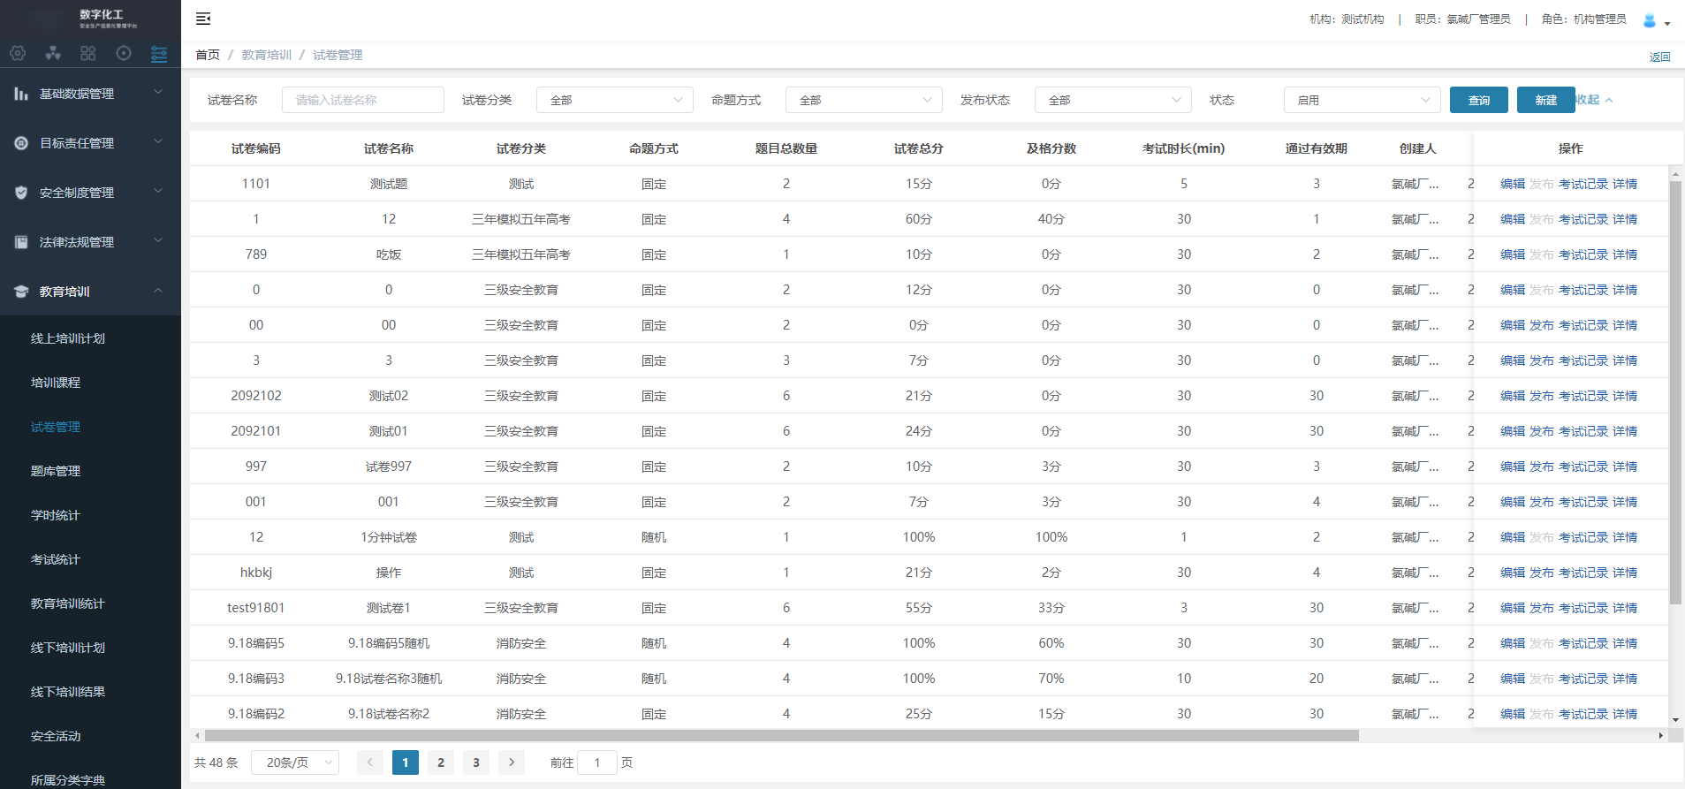This screenshot has height=789, width=1685.
Task: Click the circular target icon in sidebar
Action: pyautogui.click(x=124, y=54)
